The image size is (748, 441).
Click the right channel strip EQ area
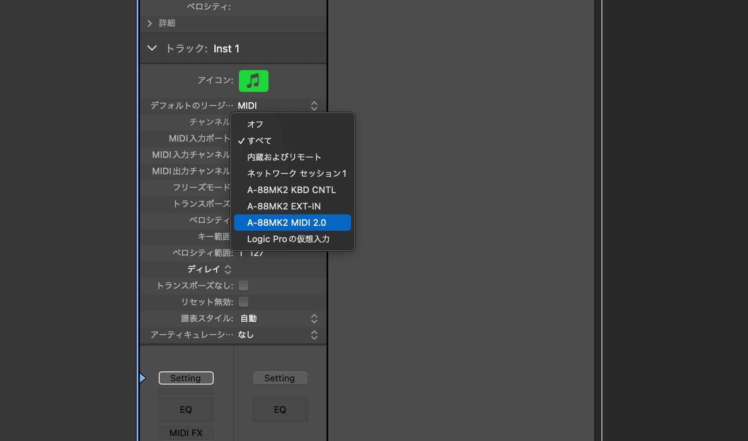pos(280,409)
